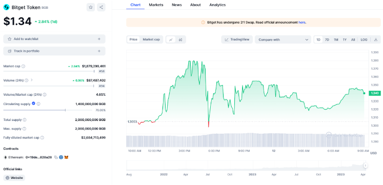383x185 pixels.
Task: Click the orange alert icon in swap notice
Action: [203, 23]
